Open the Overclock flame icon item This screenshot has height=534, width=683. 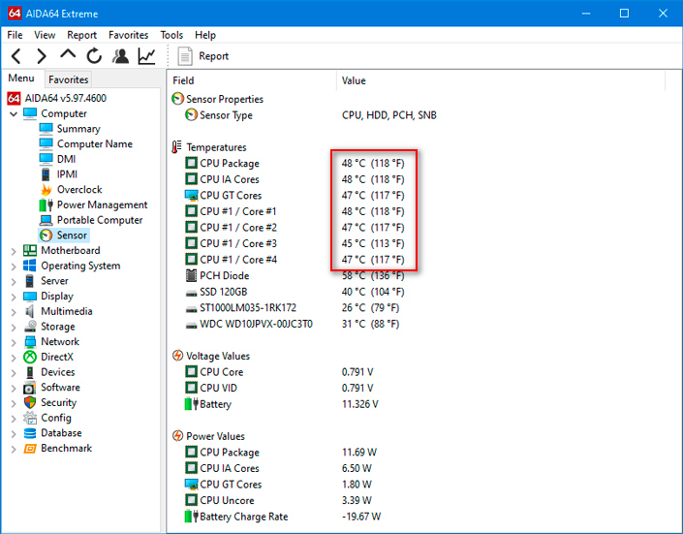[x=46, y=190]
